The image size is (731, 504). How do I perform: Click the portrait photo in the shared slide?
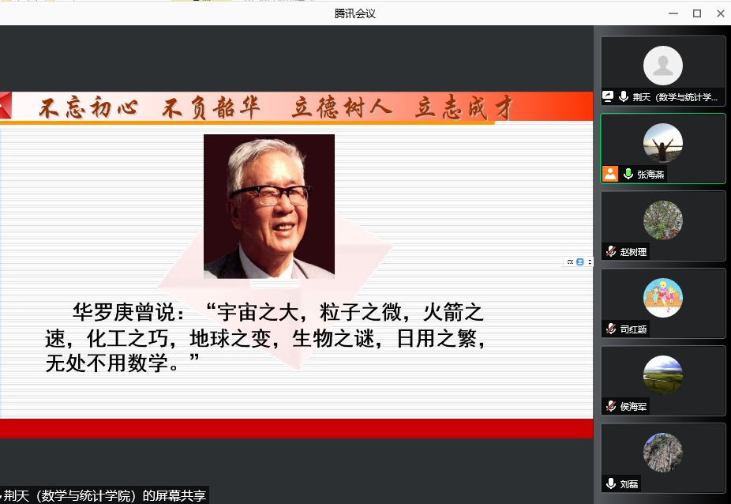(268, 206)
